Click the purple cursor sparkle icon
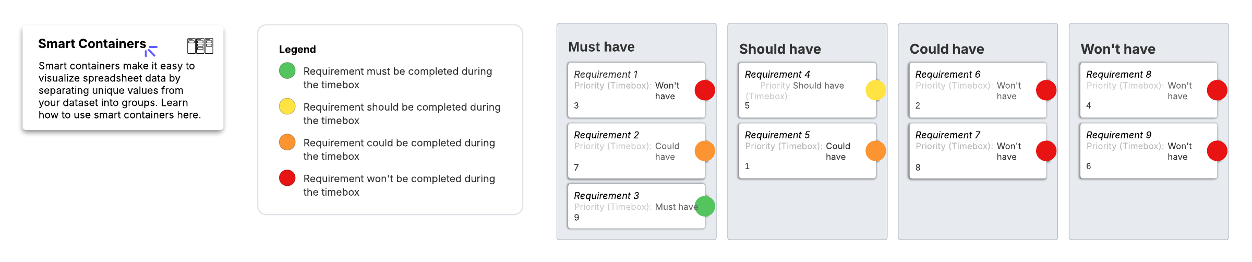The image size is (1252, 262). click(151, 51)
